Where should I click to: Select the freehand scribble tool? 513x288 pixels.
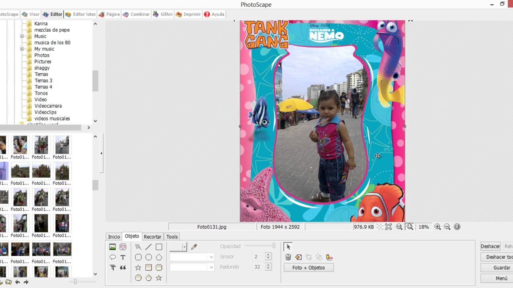pos(138,247)
